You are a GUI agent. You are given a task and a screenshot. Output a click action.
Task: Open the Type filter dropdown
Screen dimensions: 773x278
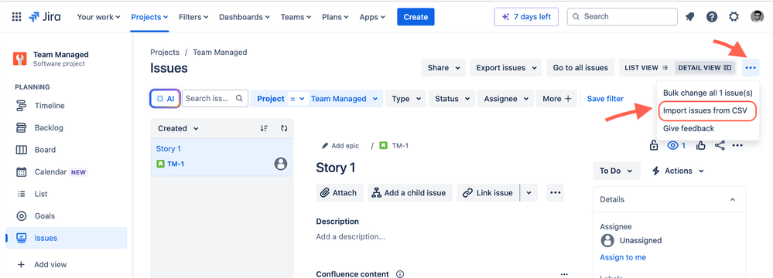(x=405, y=98)
